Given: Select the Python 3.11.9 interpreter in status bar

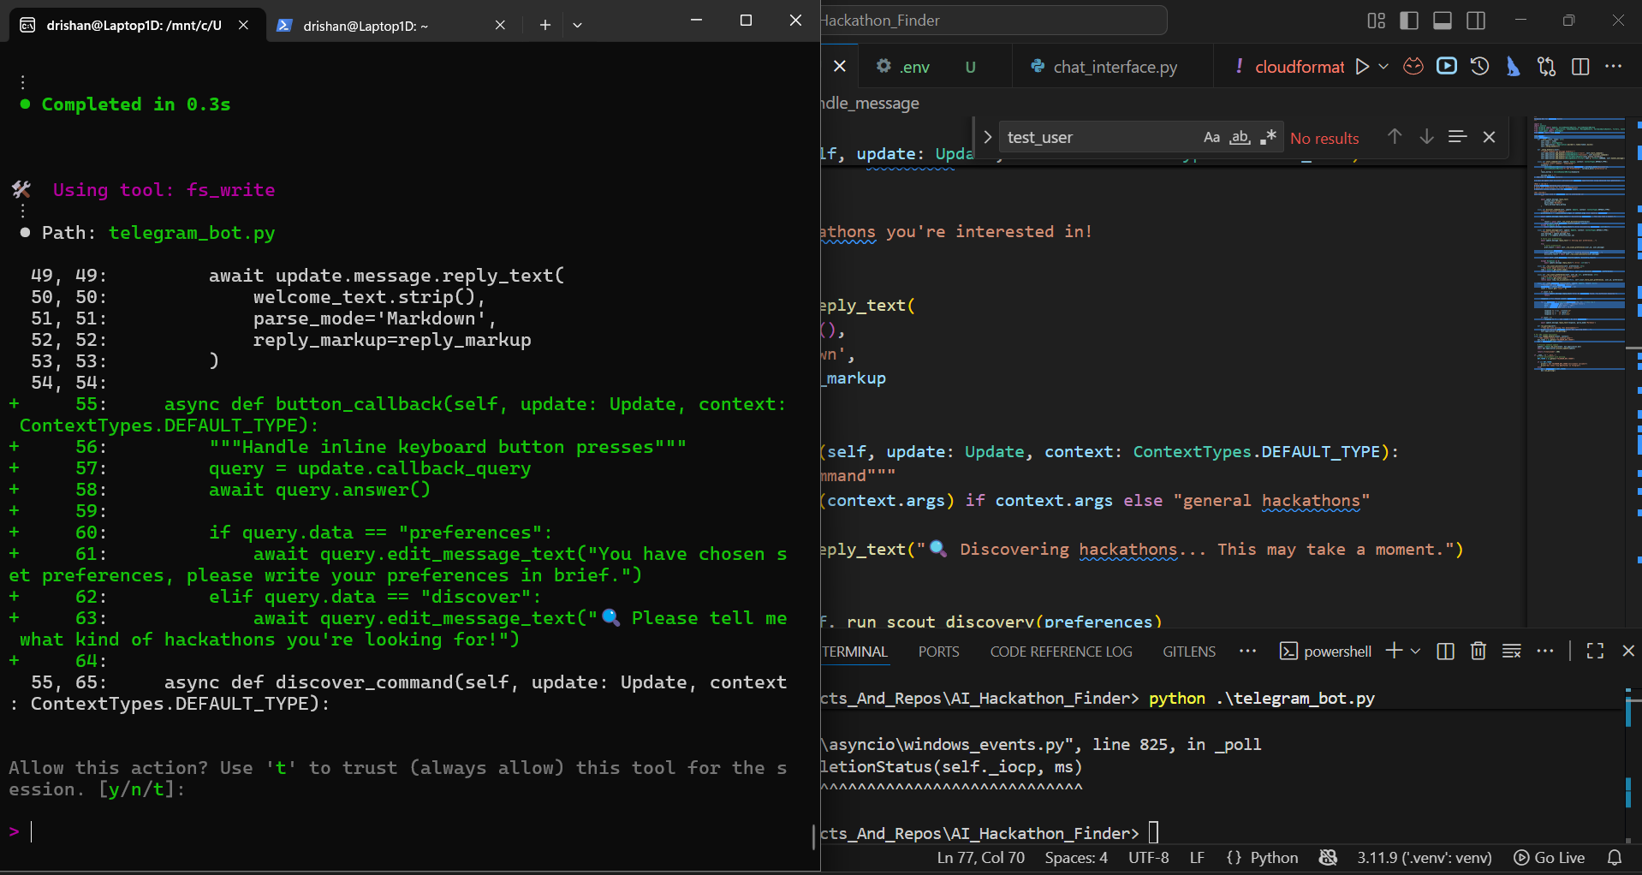Looking at the screenshot, I should coord(1424,857).
